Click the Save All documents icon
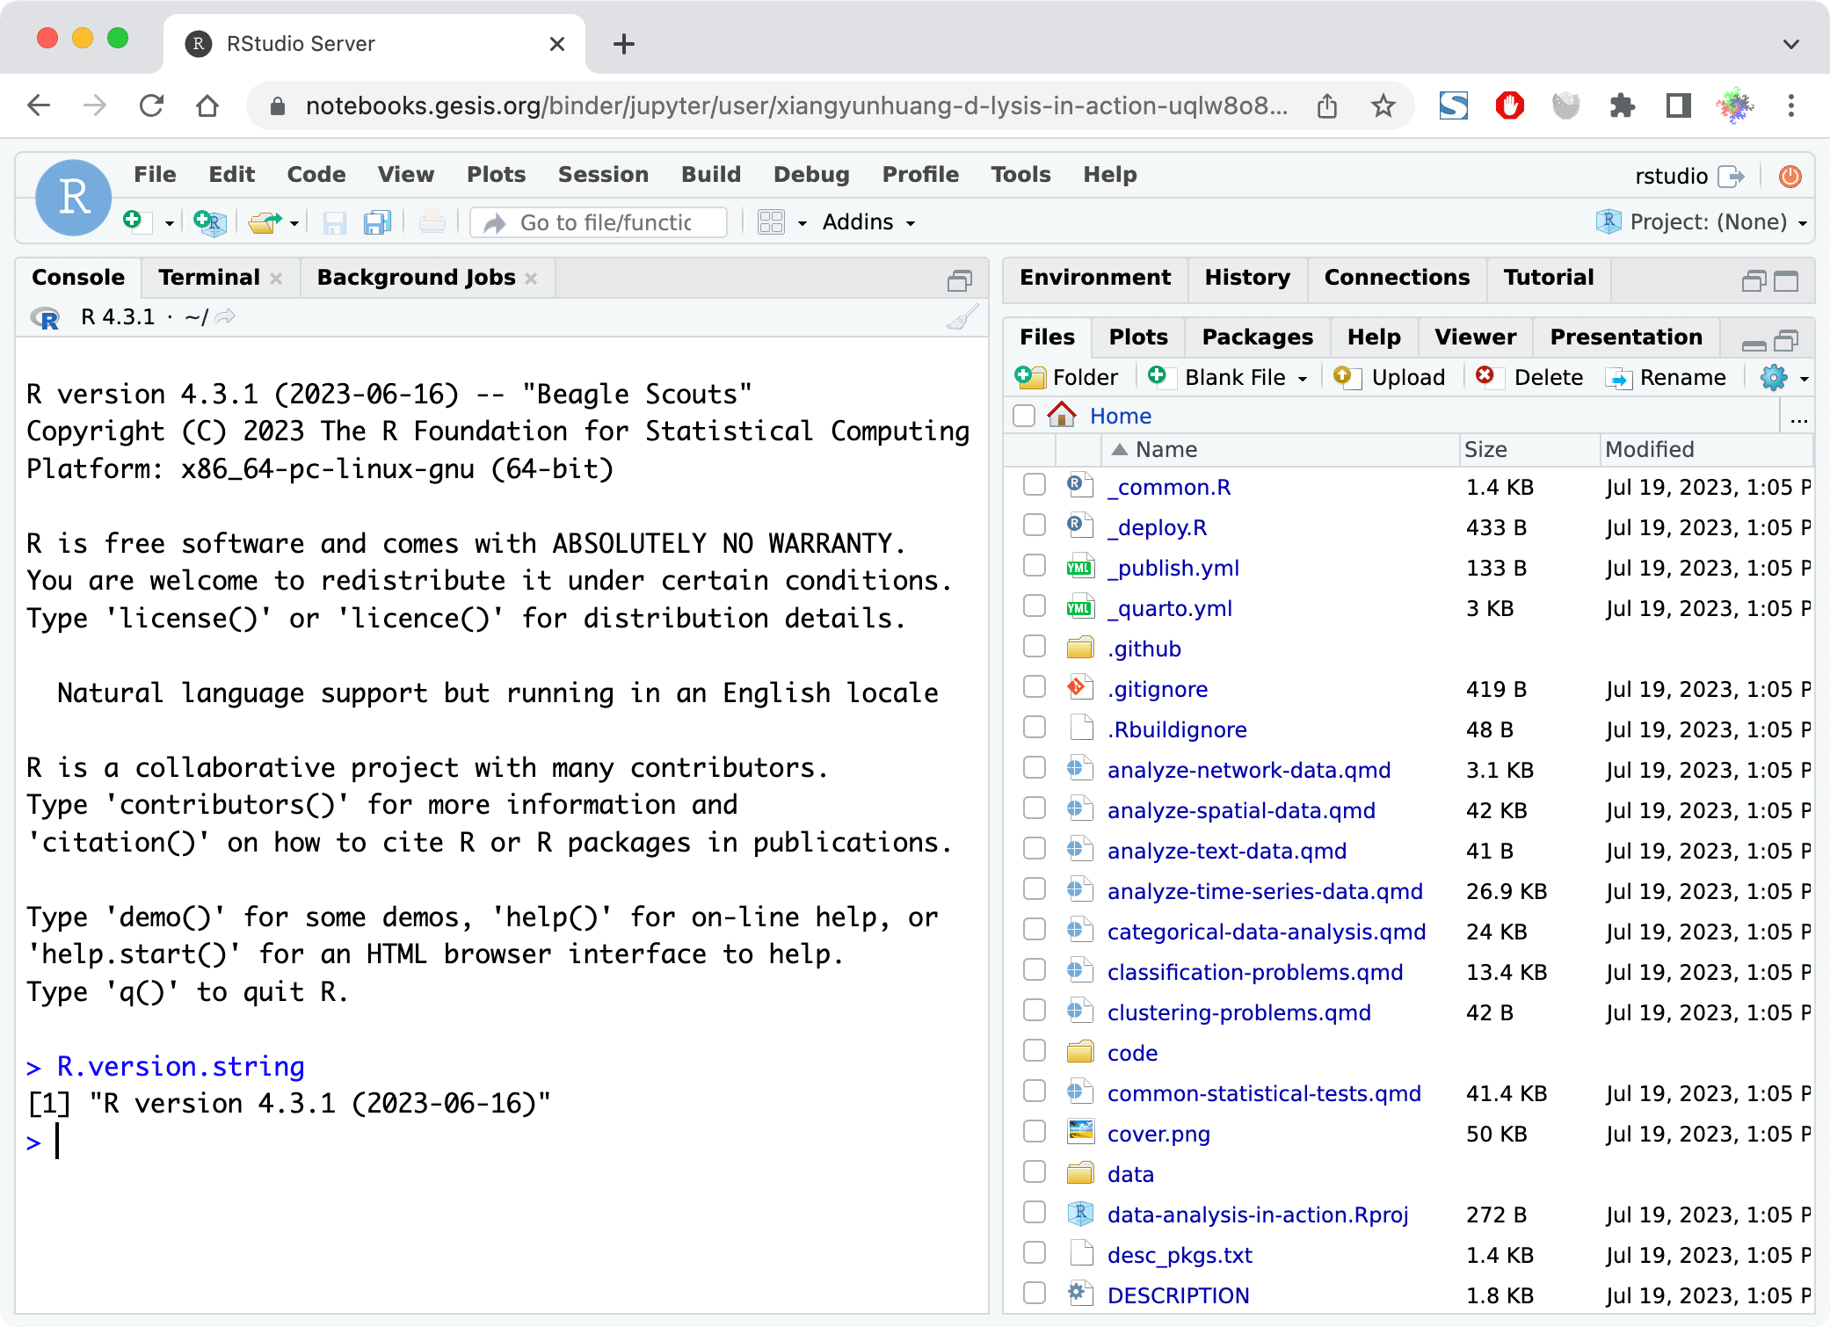The image size is (1830, 1327). click(x=377, y=221)
